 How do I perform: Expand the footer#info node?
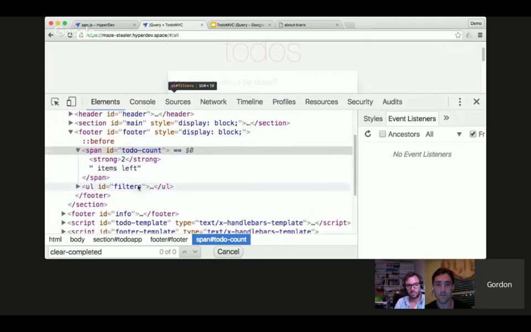pyautogui.click(x=63, y=214)
